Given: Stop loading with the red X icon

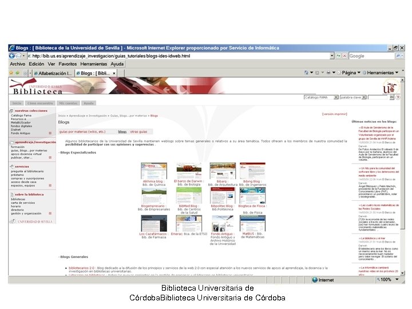Looking at the screenshot, I should pyautogui.click(x=344, y=56).
